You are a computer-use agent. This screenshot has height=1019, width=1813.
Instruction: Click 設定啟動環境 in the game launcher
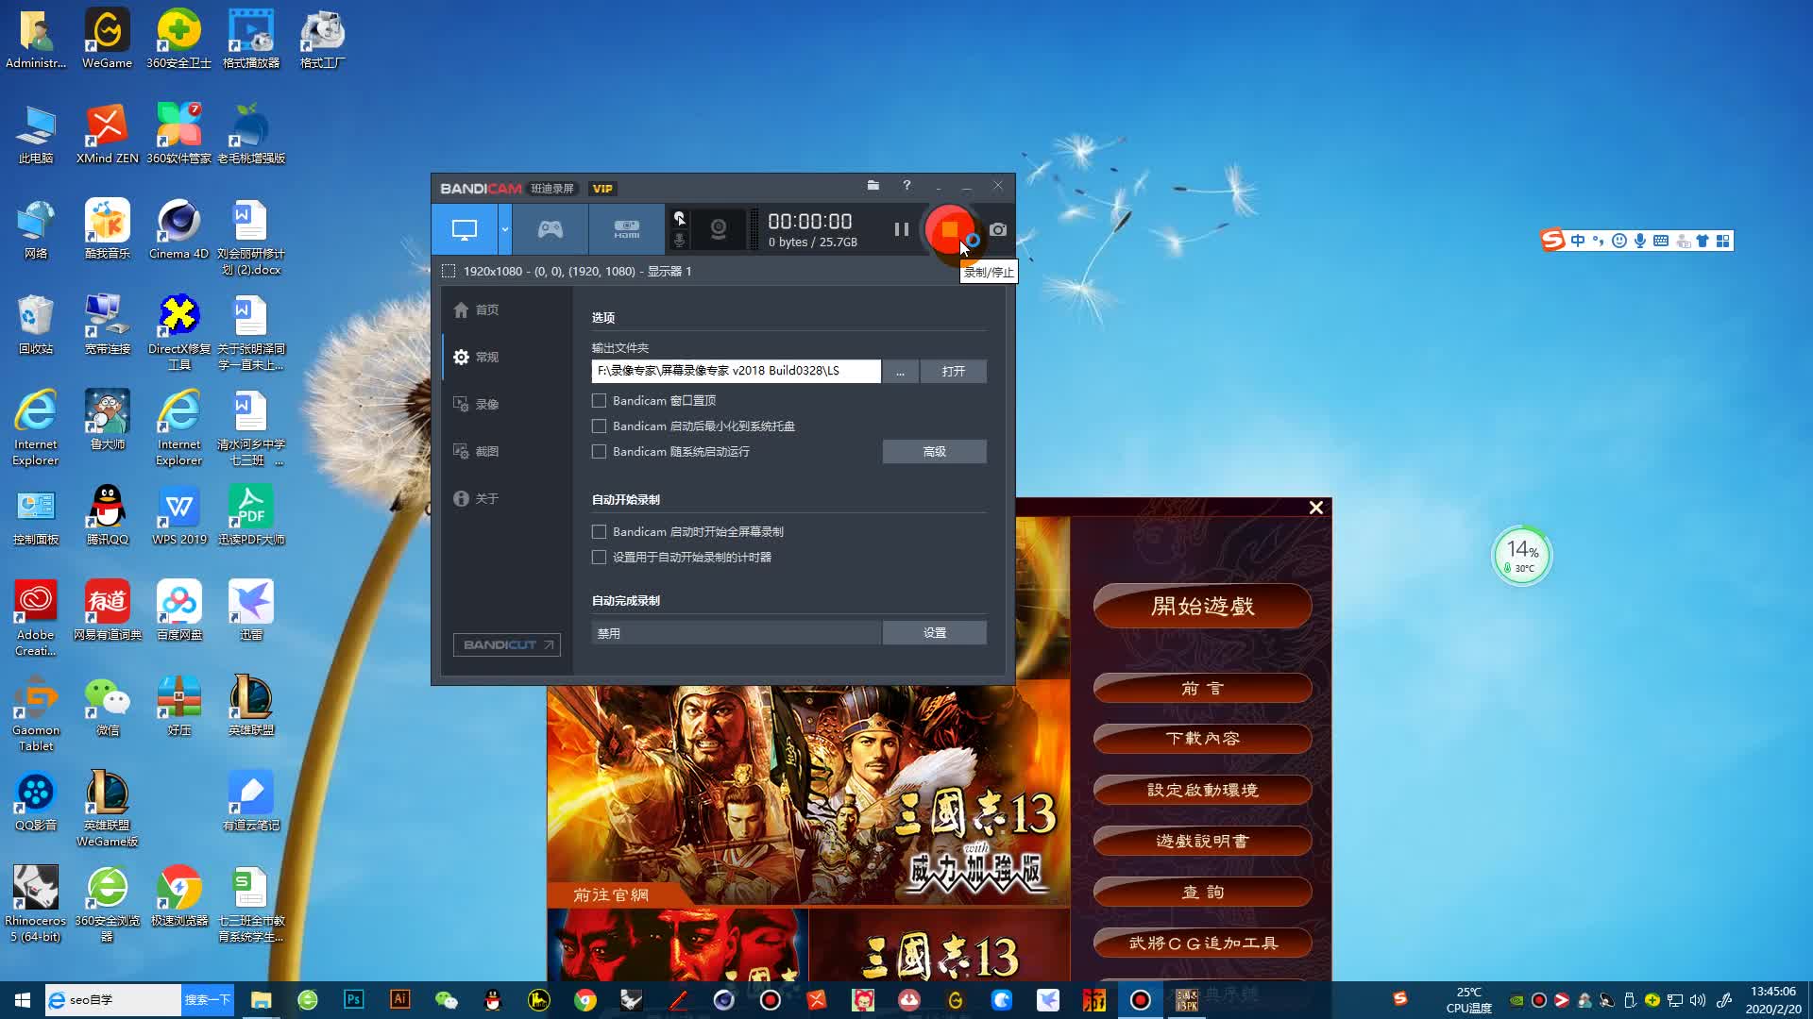(x=1202, y=790)
